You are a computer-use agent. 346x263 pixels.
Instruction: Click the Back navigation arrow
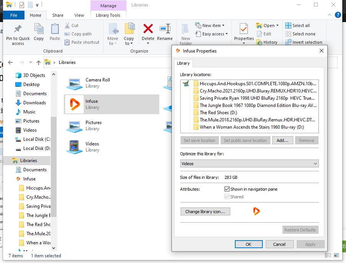click(10, 62)
